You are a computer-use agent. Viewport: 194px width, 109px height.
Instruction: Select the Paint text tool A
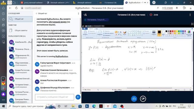tap(121, 32)
